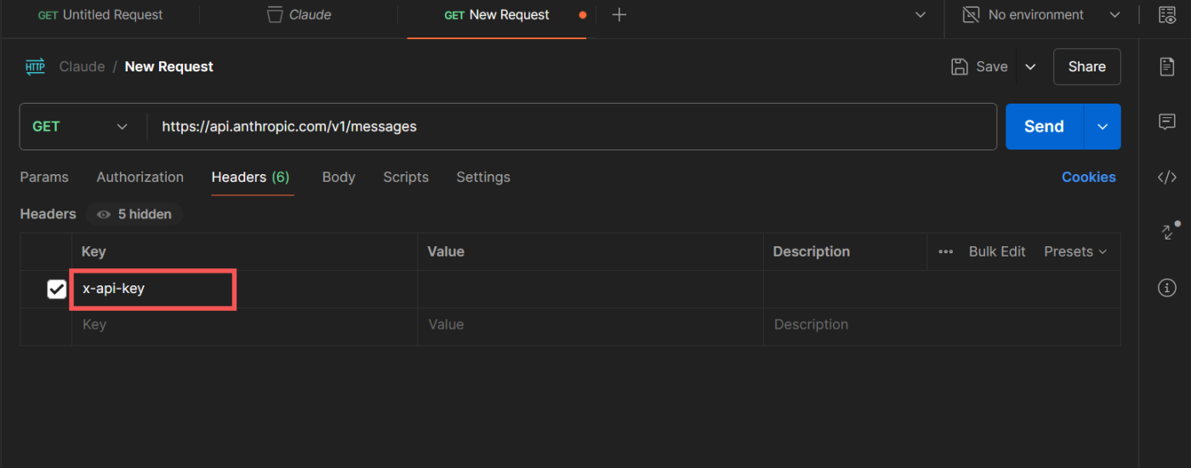The image size is (1191, 468).
Task: Click the Claude collection tab icon
Action: pos(274,14)
